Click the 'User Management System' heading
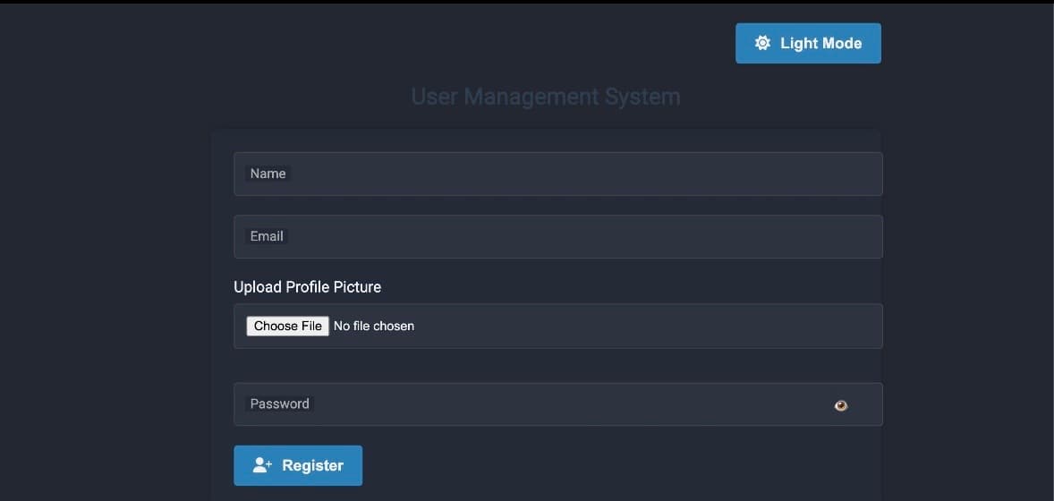The width and height of the screenshot is (1054, 501). click(x=546, y=97)
